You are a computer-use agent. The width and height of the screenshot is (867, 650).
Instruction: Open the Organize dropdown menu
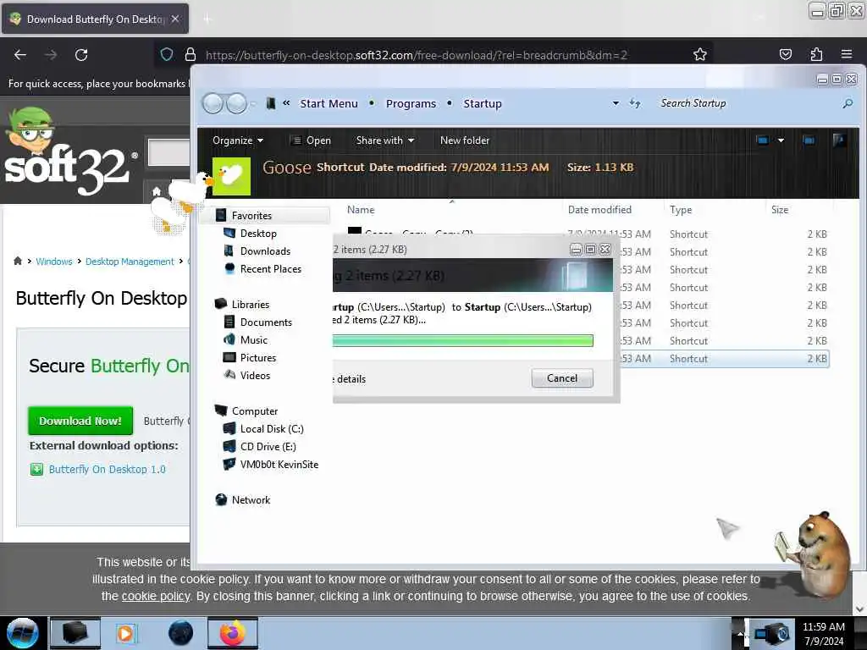pos(238,140)
